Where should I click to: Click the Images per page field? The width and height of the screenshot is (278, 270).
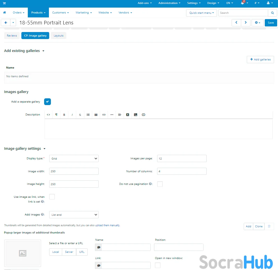click(182, 158)
